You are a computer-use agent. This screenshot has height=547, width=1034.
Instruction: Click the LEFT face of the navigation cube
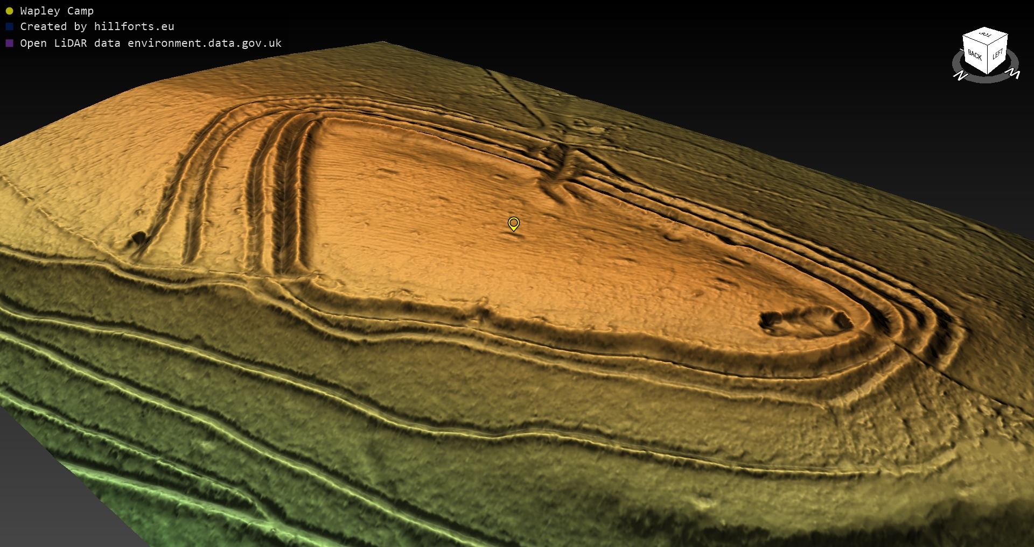[997, 54]
